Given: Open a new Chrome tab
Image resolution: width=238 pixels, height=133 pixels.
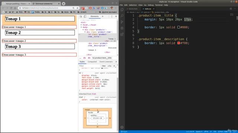Looking at the screenshot, I should tap(64, 3).
